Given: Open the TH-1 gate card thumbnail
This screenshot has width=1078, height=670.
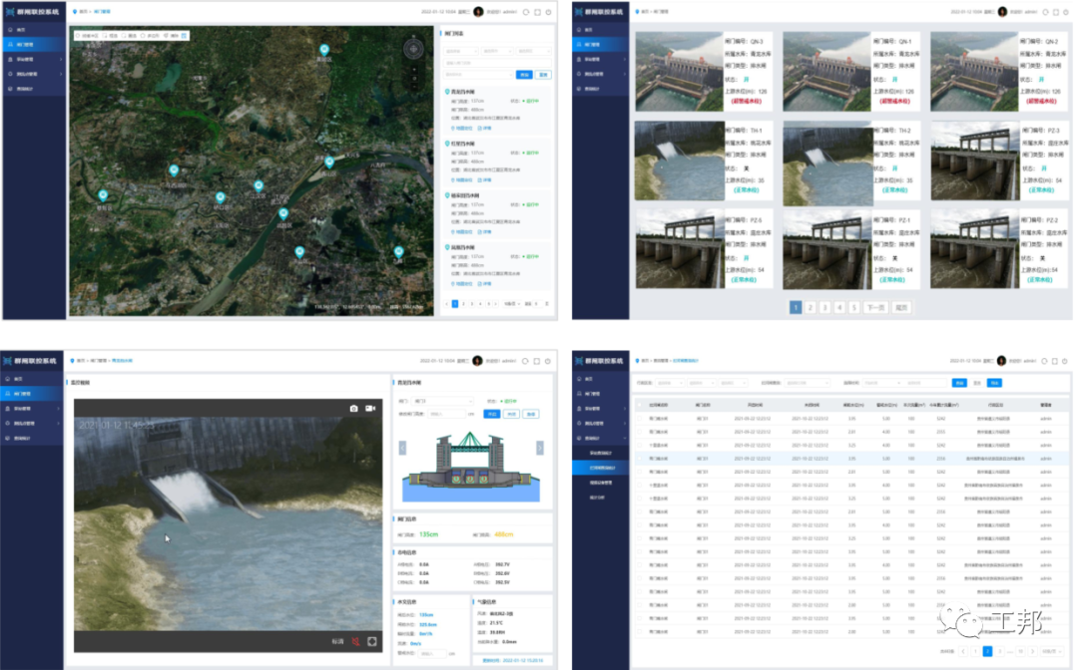Looking at the screenshot, I should click(x=680, y=161).
